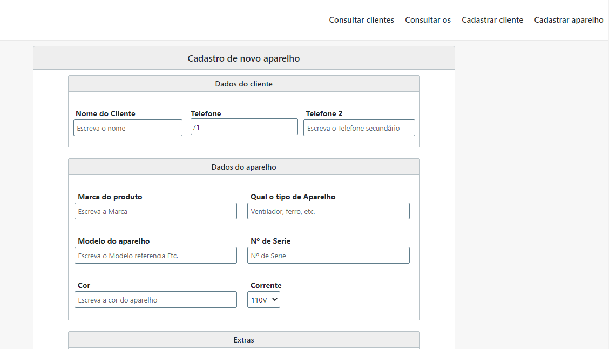This screenshot has height=349, width=609.
Task: Click the Cadastro de novo aparelho title
Action: tap(243, 58)
